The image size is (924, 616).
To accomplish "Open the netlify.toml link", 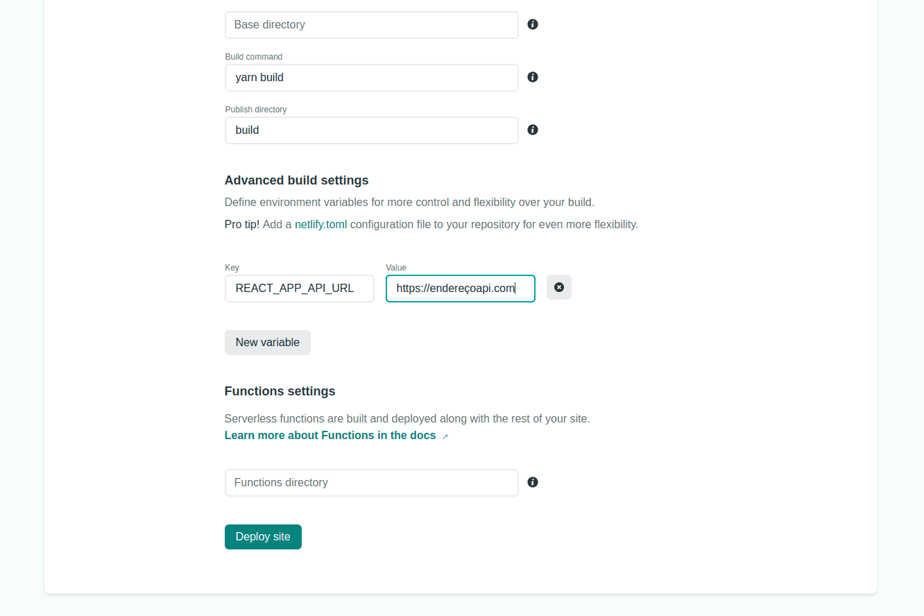I will [x=320, y=225].
